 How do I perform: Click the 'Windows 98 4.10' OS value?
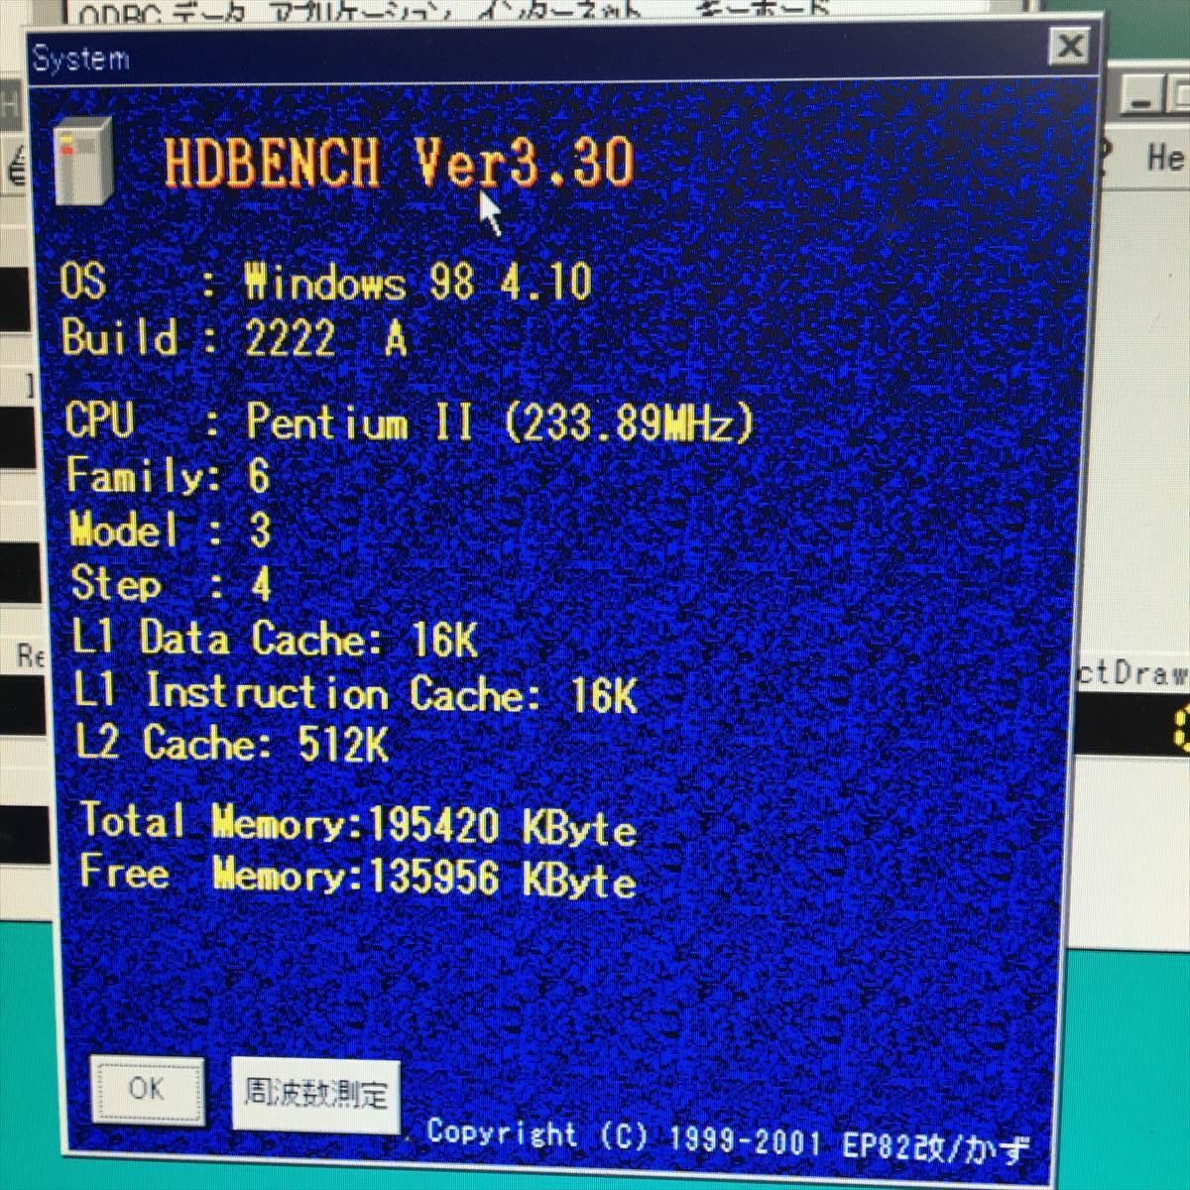(418, 283)
